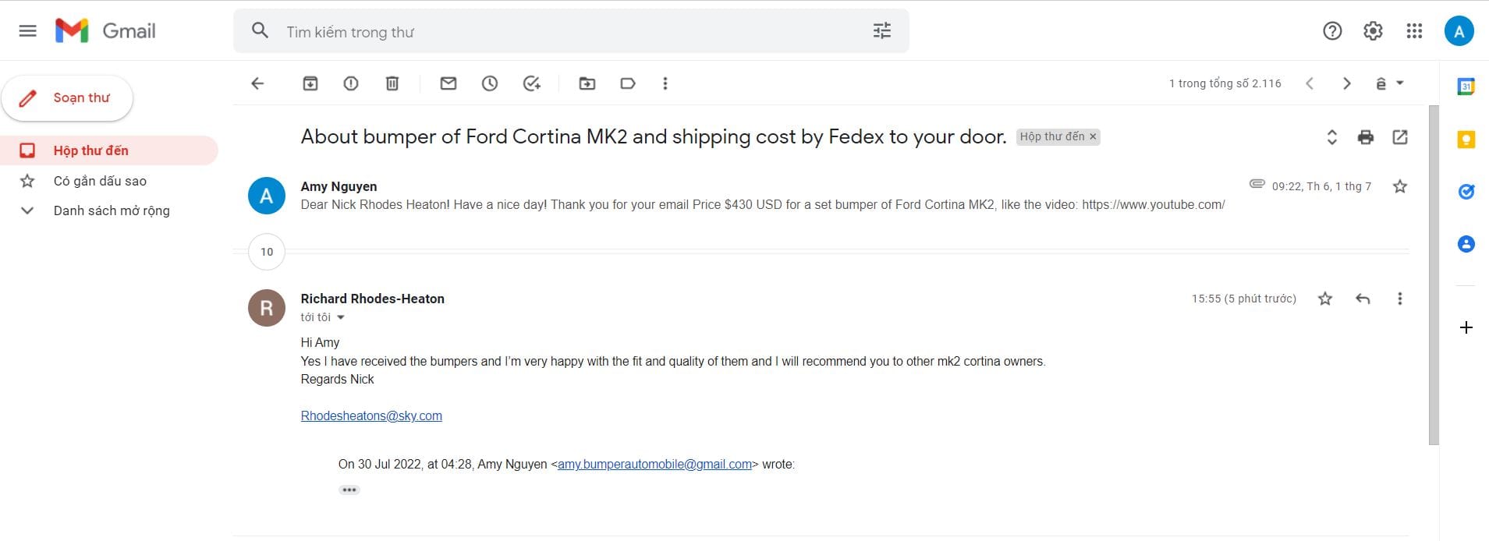Mark the email as unread

pyautogui.click(x=448, y=83)
